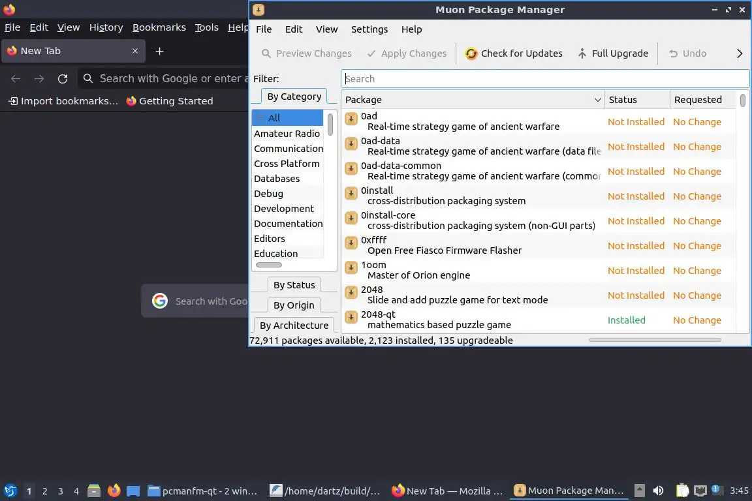Click the package icon for 0install
The image size is (752, 501).
pyautogui.click(x=351, y=192)
